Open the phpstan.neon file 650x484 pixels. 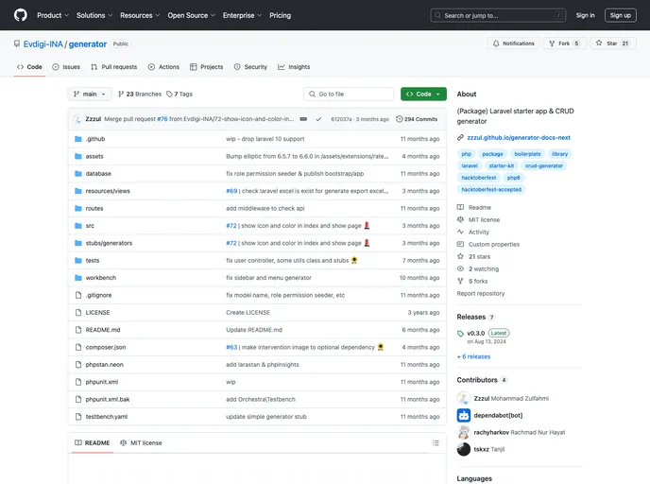point(105,365)
